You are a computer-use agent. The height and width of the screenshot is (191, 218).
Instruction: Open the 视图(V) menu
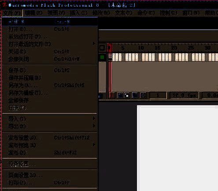click(56, 13)
